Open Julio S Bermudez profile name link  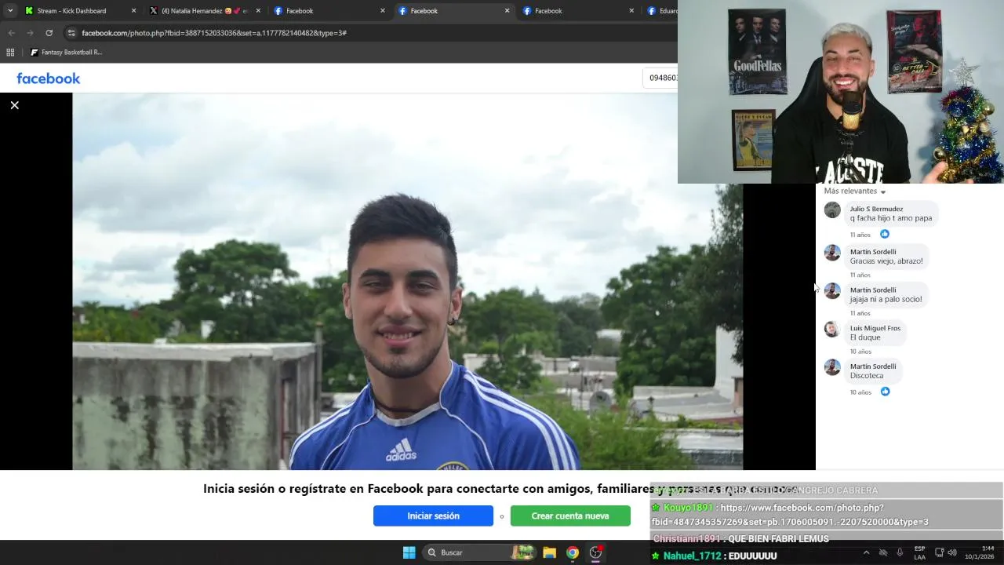click(x=876, y=209)
